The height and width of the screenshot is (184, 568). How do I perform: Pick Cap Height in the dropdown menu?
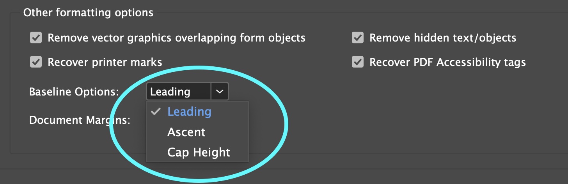click(x=199, y=153)
